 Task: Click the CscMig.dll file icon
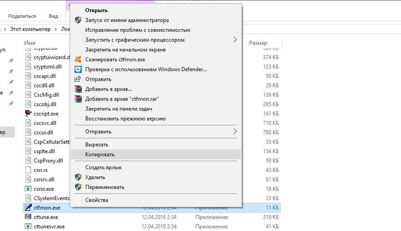pos(28,95)
